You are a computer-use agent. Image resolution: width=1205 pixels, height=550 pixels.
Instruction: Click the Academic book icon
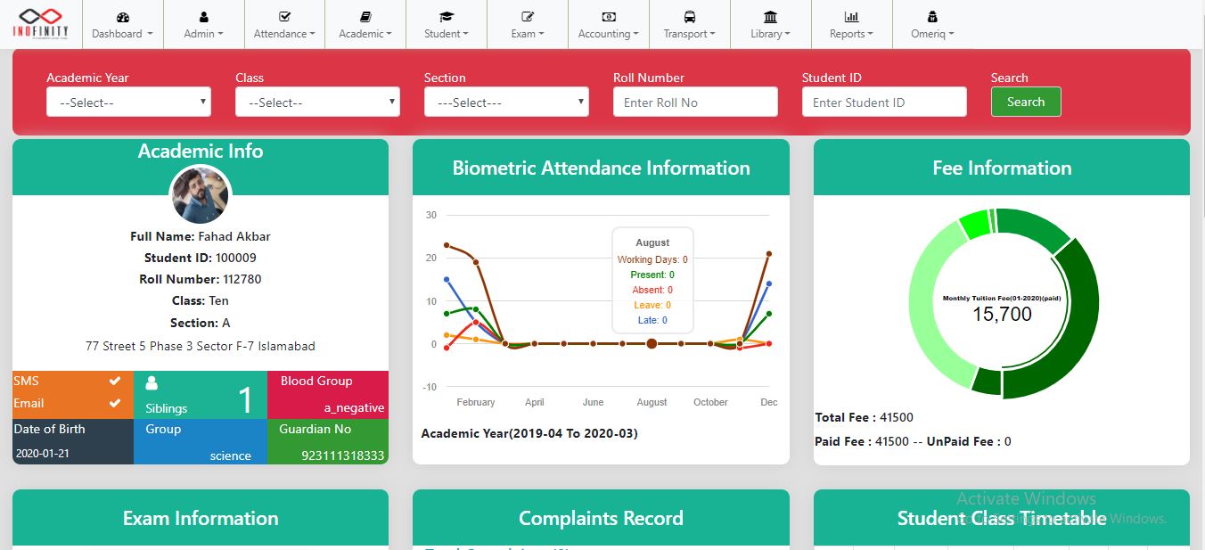pos(365,17)
